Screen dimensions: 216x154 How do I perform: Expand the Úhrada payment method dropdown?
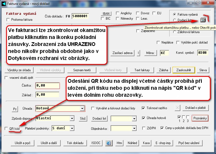coord(82,109)
